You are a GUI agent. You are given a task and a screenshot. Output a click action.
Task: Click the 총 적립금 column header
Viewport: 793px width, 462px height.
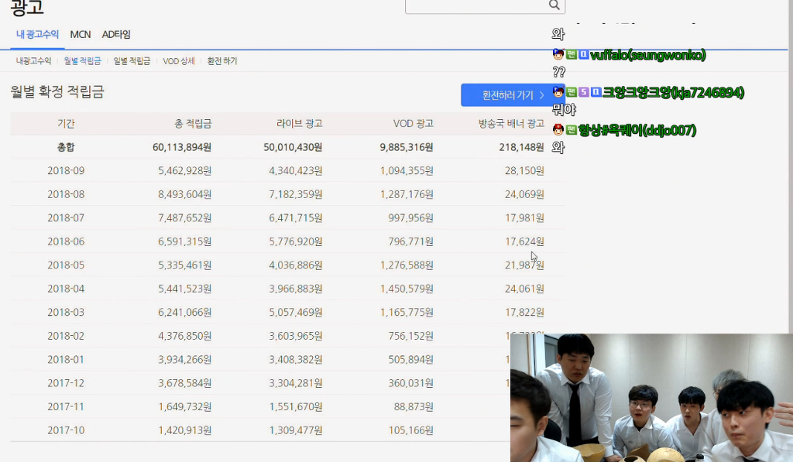coord(193,123)
